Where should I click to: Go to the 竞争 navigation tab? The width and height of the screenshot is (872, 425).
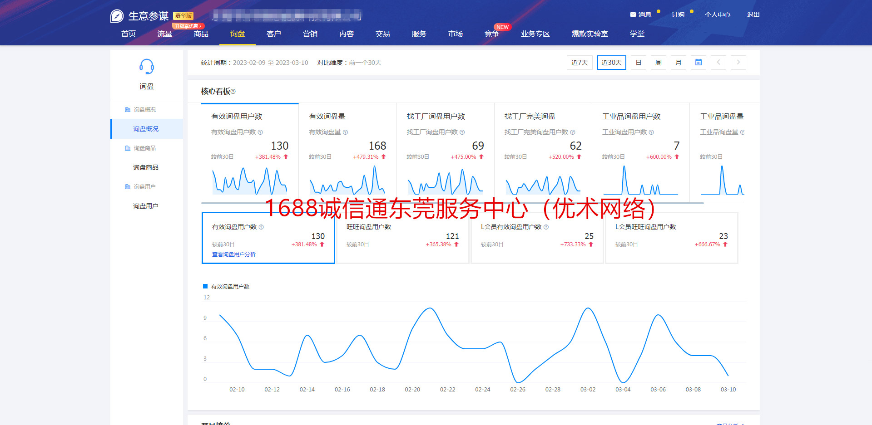pos(491,34)
